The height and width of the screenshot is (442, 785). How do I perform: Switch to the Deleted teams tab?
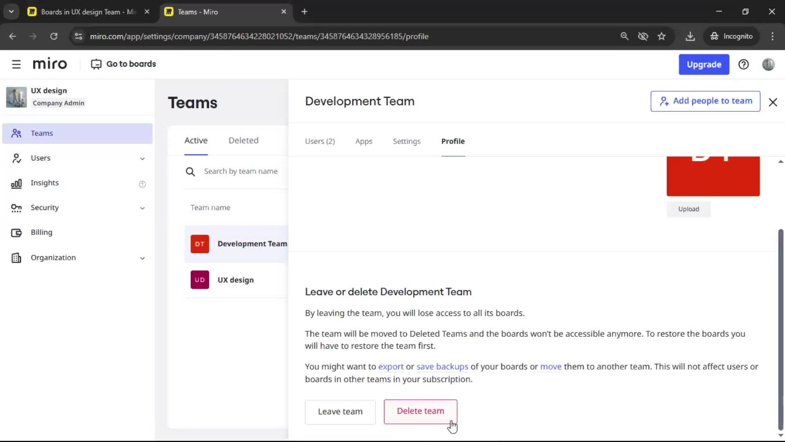coord(243,140)
